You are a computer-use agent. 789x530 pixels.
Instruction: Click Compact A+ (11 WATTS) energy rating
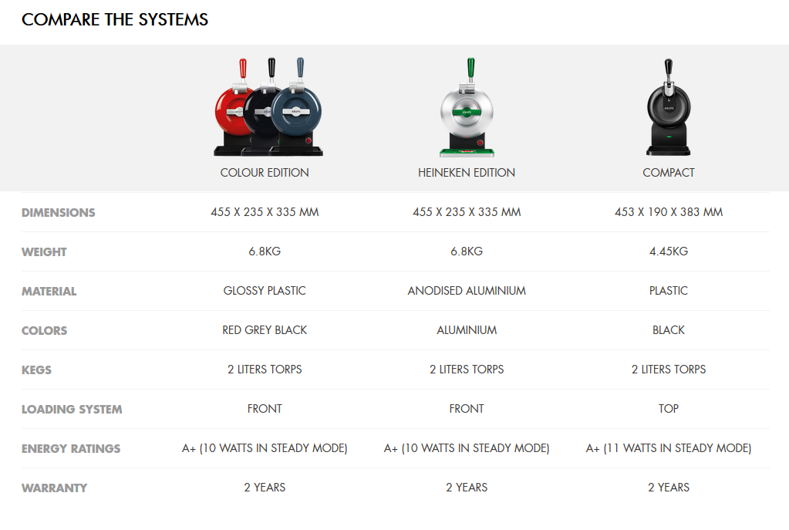coord(668,448)
